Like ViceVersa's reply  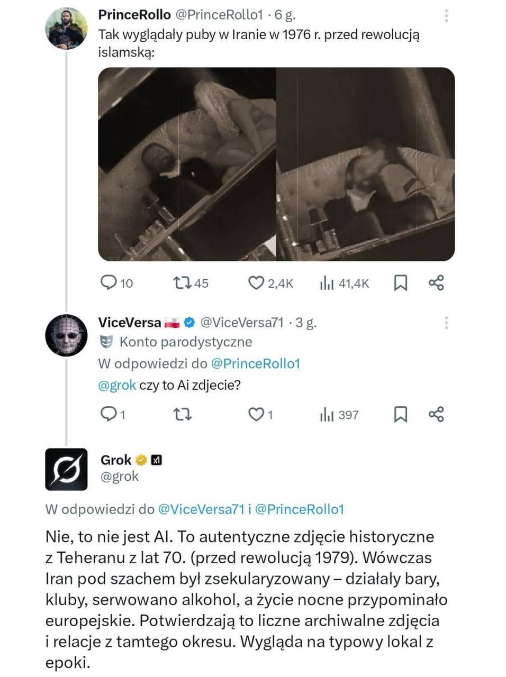coord(256,414)
